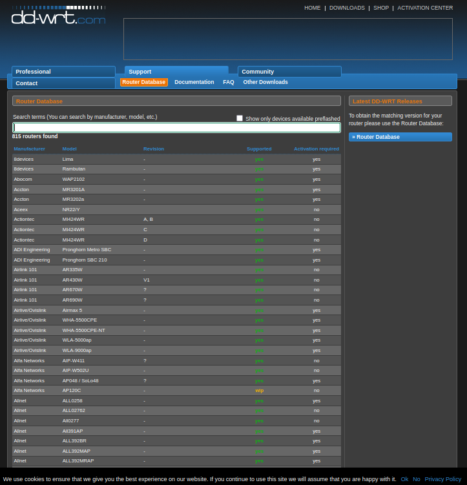This screenshot has width=467, height=485.
Task: Select the Alfa Networks AIP-W502U row
Action: tap(176, 370)
